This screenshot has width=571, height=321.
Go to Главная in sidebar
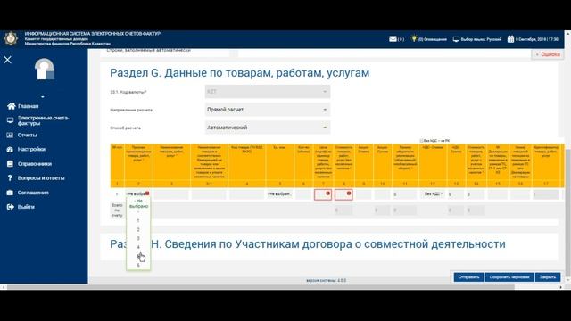(28, 106)
